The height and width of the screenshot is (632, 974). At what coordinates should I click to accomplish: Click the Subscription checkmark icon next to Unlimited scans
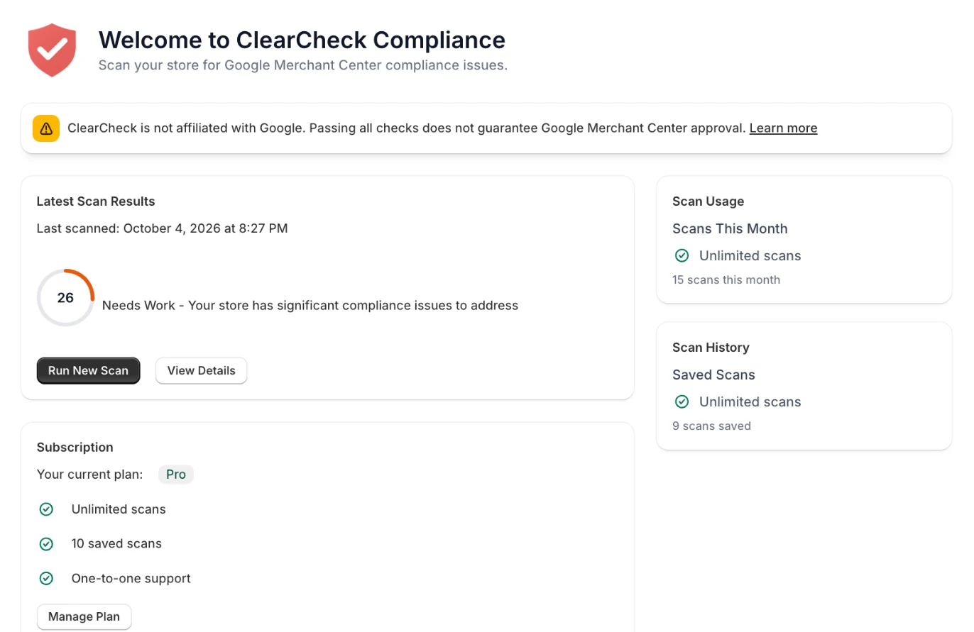pos(46,509)
